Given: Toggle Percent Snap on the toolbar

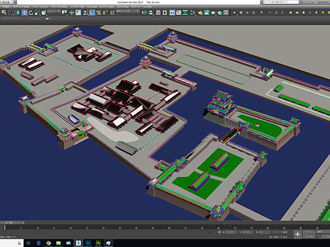Looking at the screenshot, I should point(98,12).
